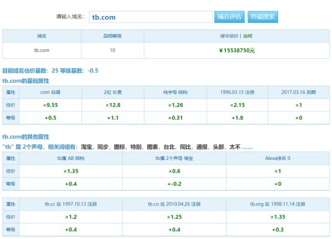Image resolution: width=332 pixels, height=239 pixels.
Task: Click the tb.org 在 1998.11.14 注册 header
Action: coord(277,204)
